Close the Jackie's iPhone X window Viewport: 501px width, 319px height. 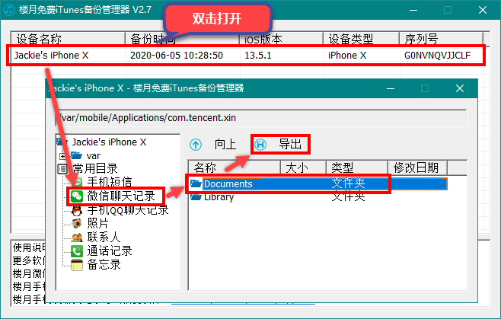pos(459,88)
